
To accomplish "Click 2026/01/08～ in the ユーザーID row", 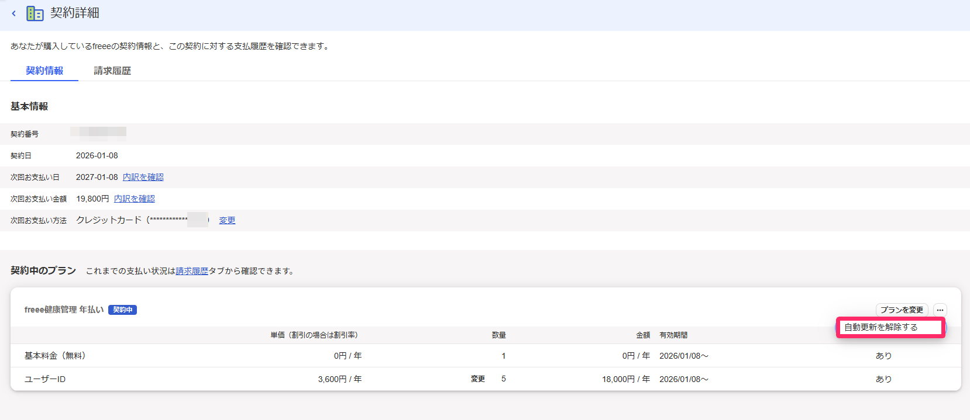I will (684, 379).
